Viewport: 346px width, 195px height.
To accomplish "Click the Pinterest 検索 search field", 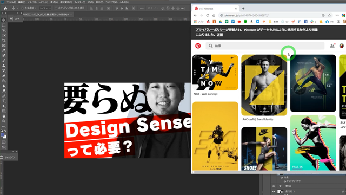I will 265,45.
